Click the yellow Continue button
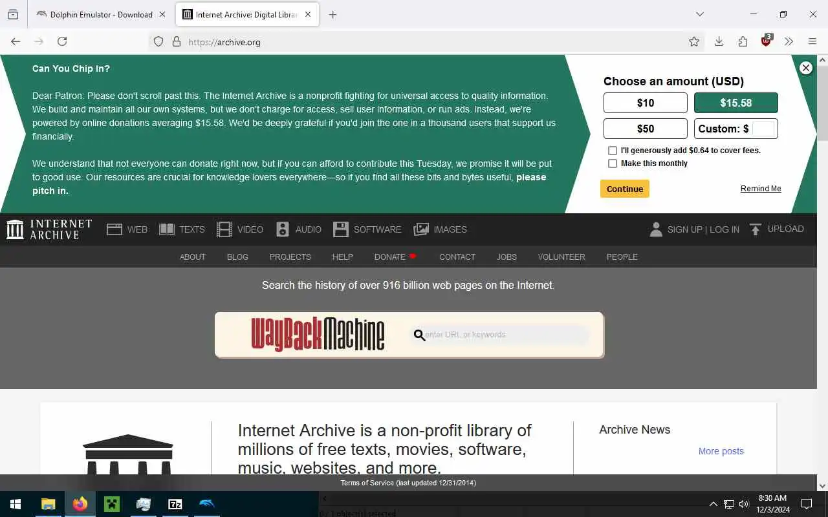 (625, 189)
